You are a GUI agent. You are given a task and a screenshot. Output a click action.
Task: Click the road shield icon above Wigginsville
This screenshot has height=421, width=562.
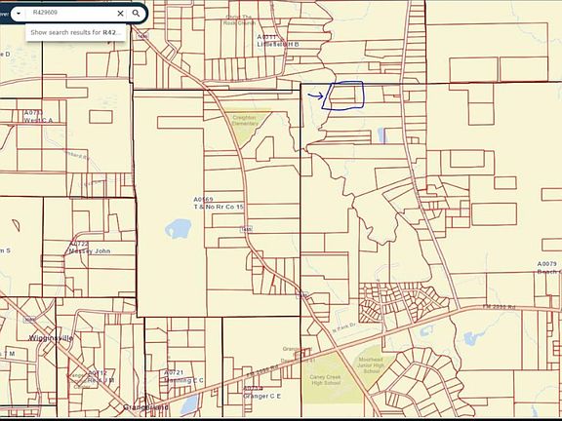click(x=29, y=319)
